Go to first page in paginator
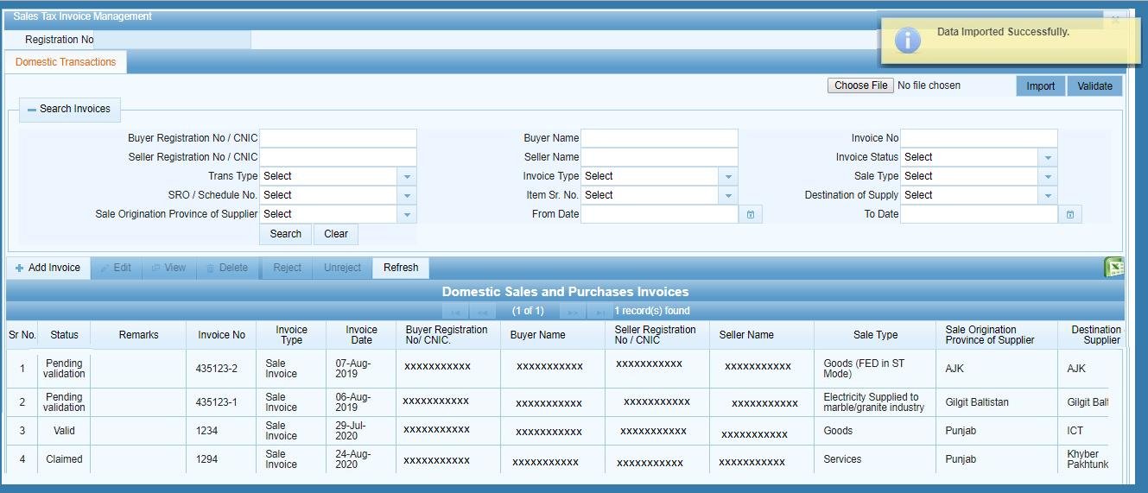Image resolution: width=1148 pixels, height=493 pixels. click(454, 311)
